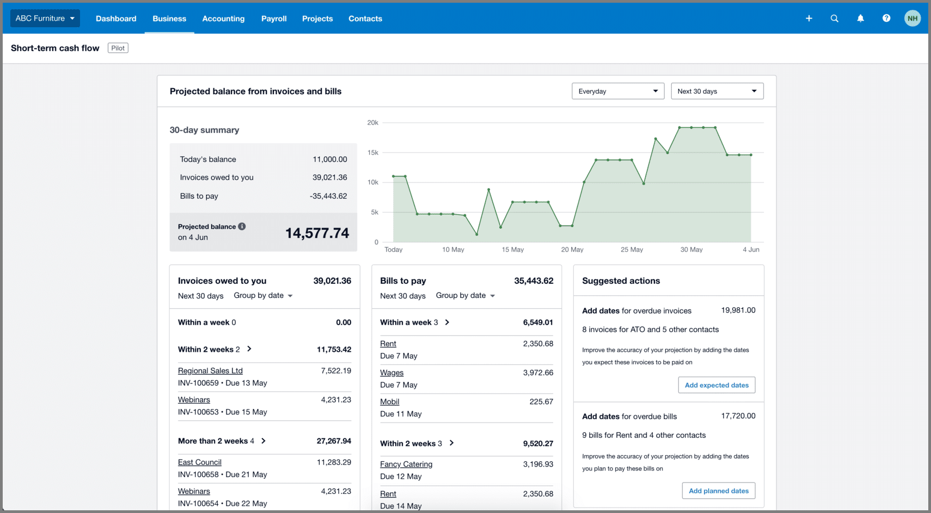Click Add expected dates button
Image resolution: width=931 pixels, height=513 pixels.
pos(716,385)
